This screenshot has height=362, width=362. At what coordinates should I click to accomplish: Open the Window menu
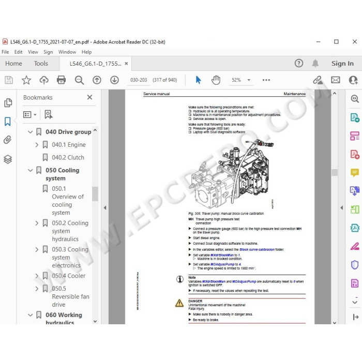pos(67,52)
